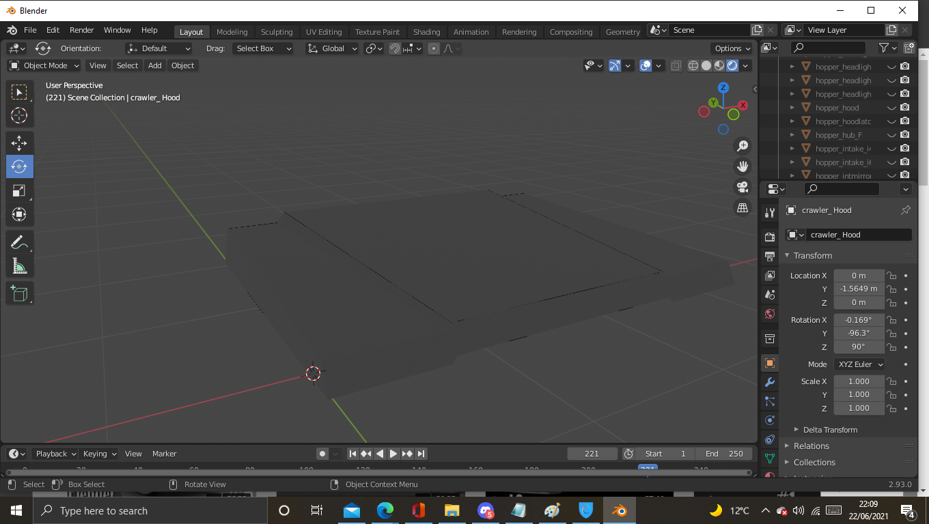Toggle the camera view icon in viewport
Screen dimensions: 929x524
tap(743, 186)
